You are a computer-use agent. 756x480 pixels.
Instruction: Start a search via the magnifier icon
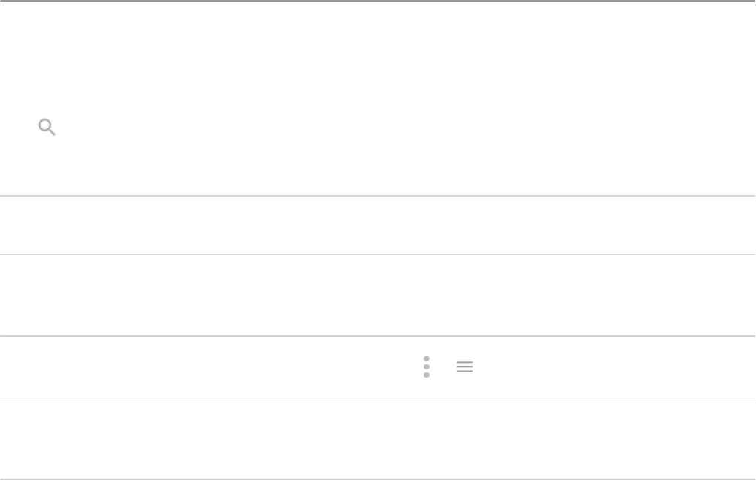47,128
